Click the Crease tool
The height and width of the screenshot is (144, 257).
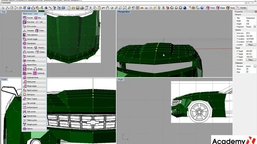pyautogui.click(x=40, y=52)
